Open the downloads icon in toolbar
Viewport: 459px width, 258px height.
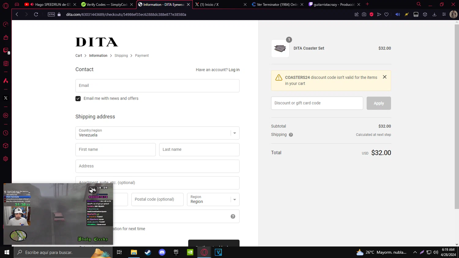(434, 14)
